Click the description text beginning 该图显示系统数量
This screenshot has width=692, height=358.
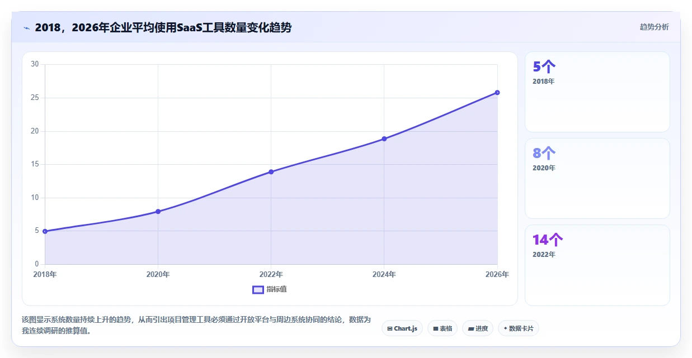[196, 325]
